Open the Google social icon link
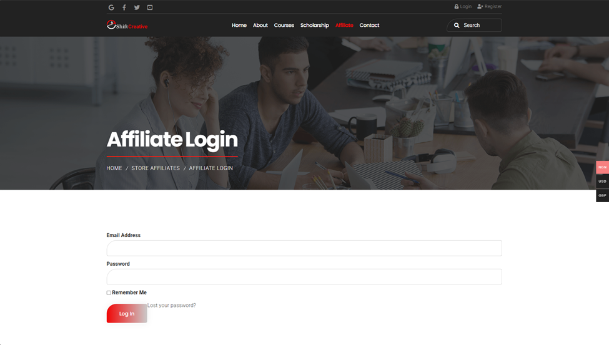The height and width of the screenshot is (345, 609). [111, 7]
